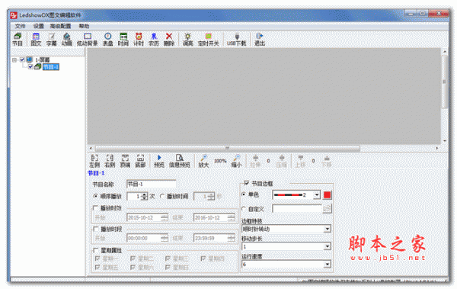
Task: Open 调亮 brightness adjustment
Action: point(187,40)
